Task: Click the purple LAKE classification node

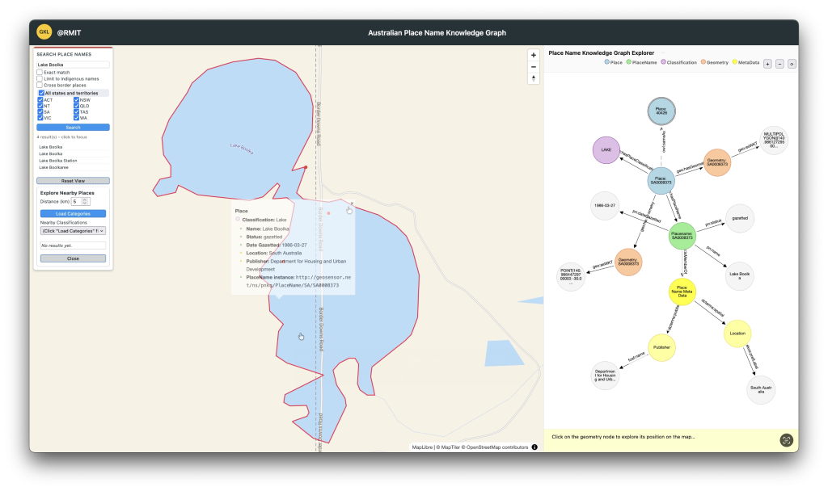Action: coord(605,149)
